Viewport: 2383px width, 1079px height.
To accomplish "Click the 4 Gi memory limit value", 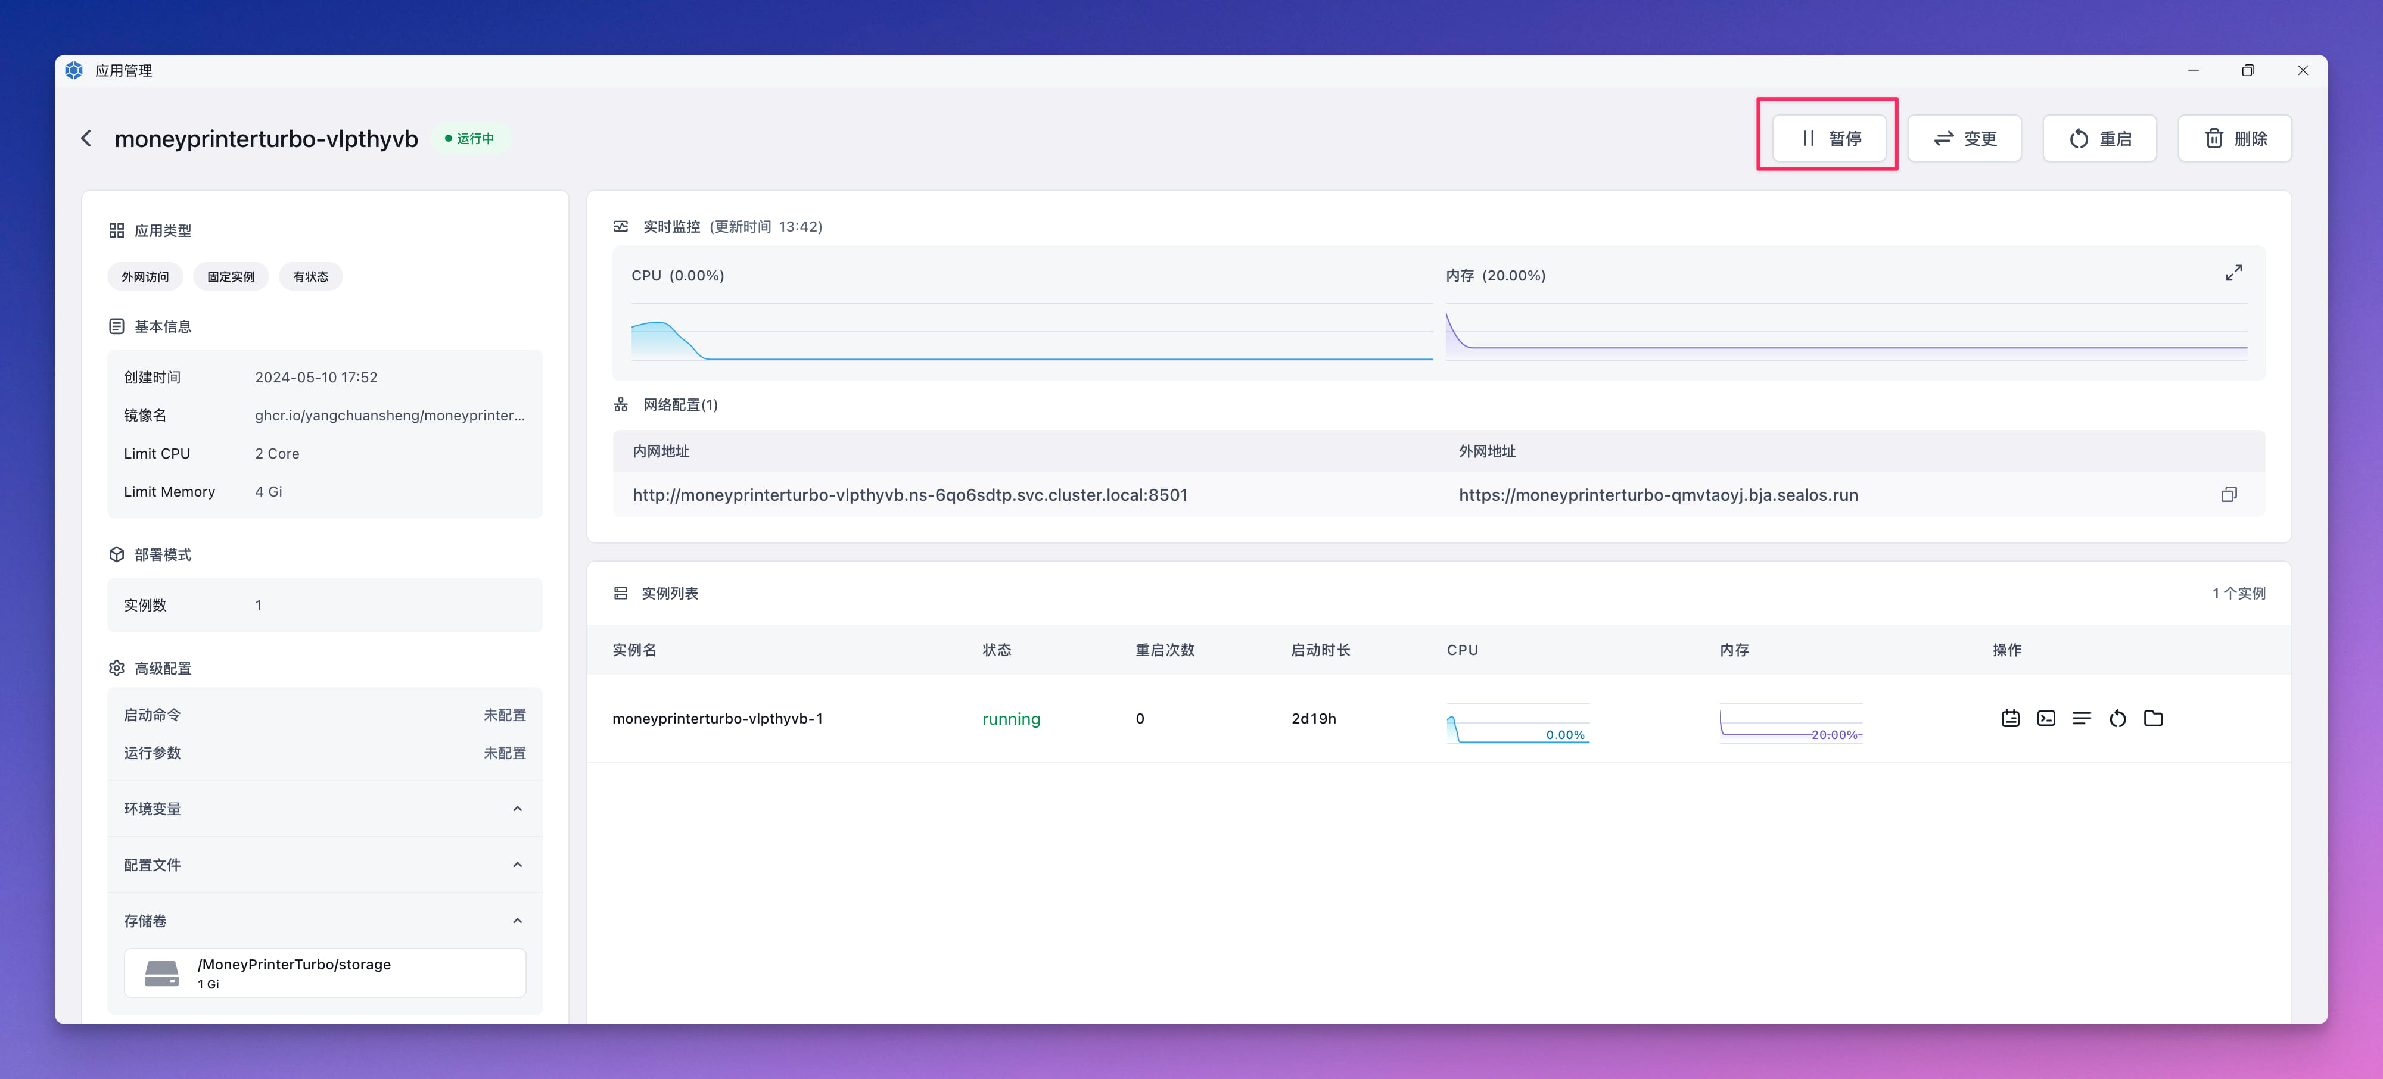I will [268, 492].
